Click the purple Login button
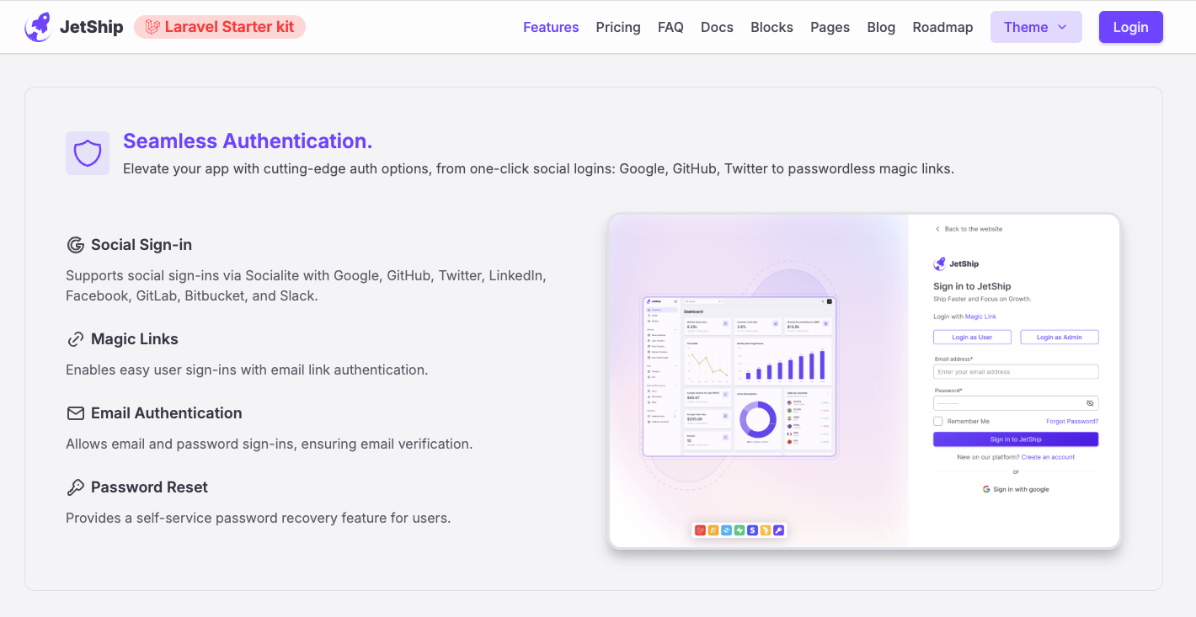Image resolution: width=1196 pixels, height=617 pixels. pyautogui.click(x=1130, y=27)
